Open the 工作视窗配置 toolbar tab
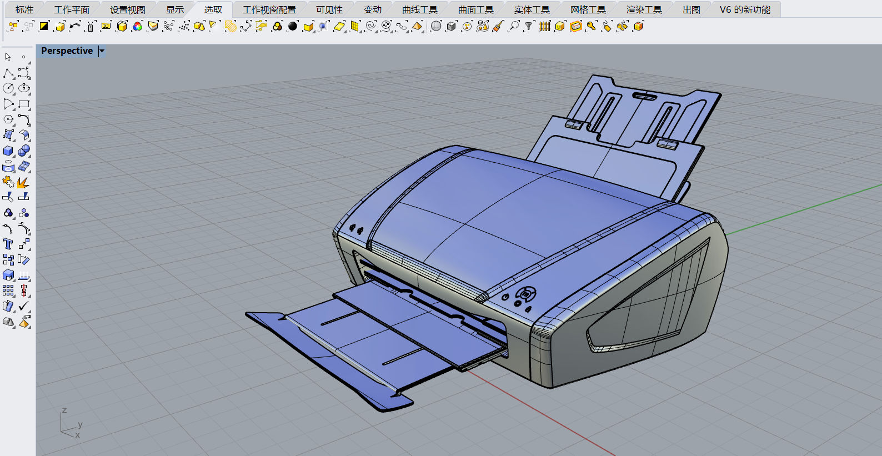The width and height of the screenshot is (882, 456). point(269,9)
